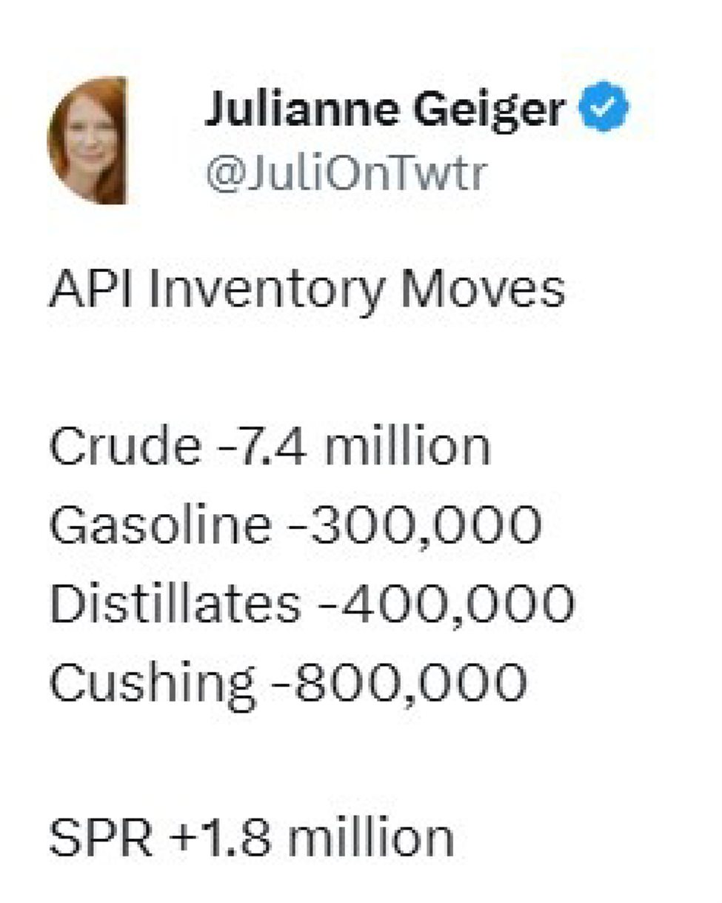The height and width of the screenshot is (903, 722).
Task: Click the word "Inventory" in the tweet
Action: [x=267, y=290]
